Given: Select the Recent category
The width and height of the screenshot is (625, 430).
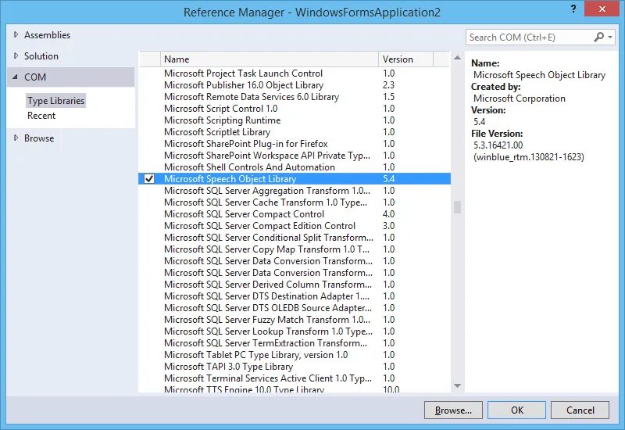Looking at the screenshot, I should pos(41,116).
